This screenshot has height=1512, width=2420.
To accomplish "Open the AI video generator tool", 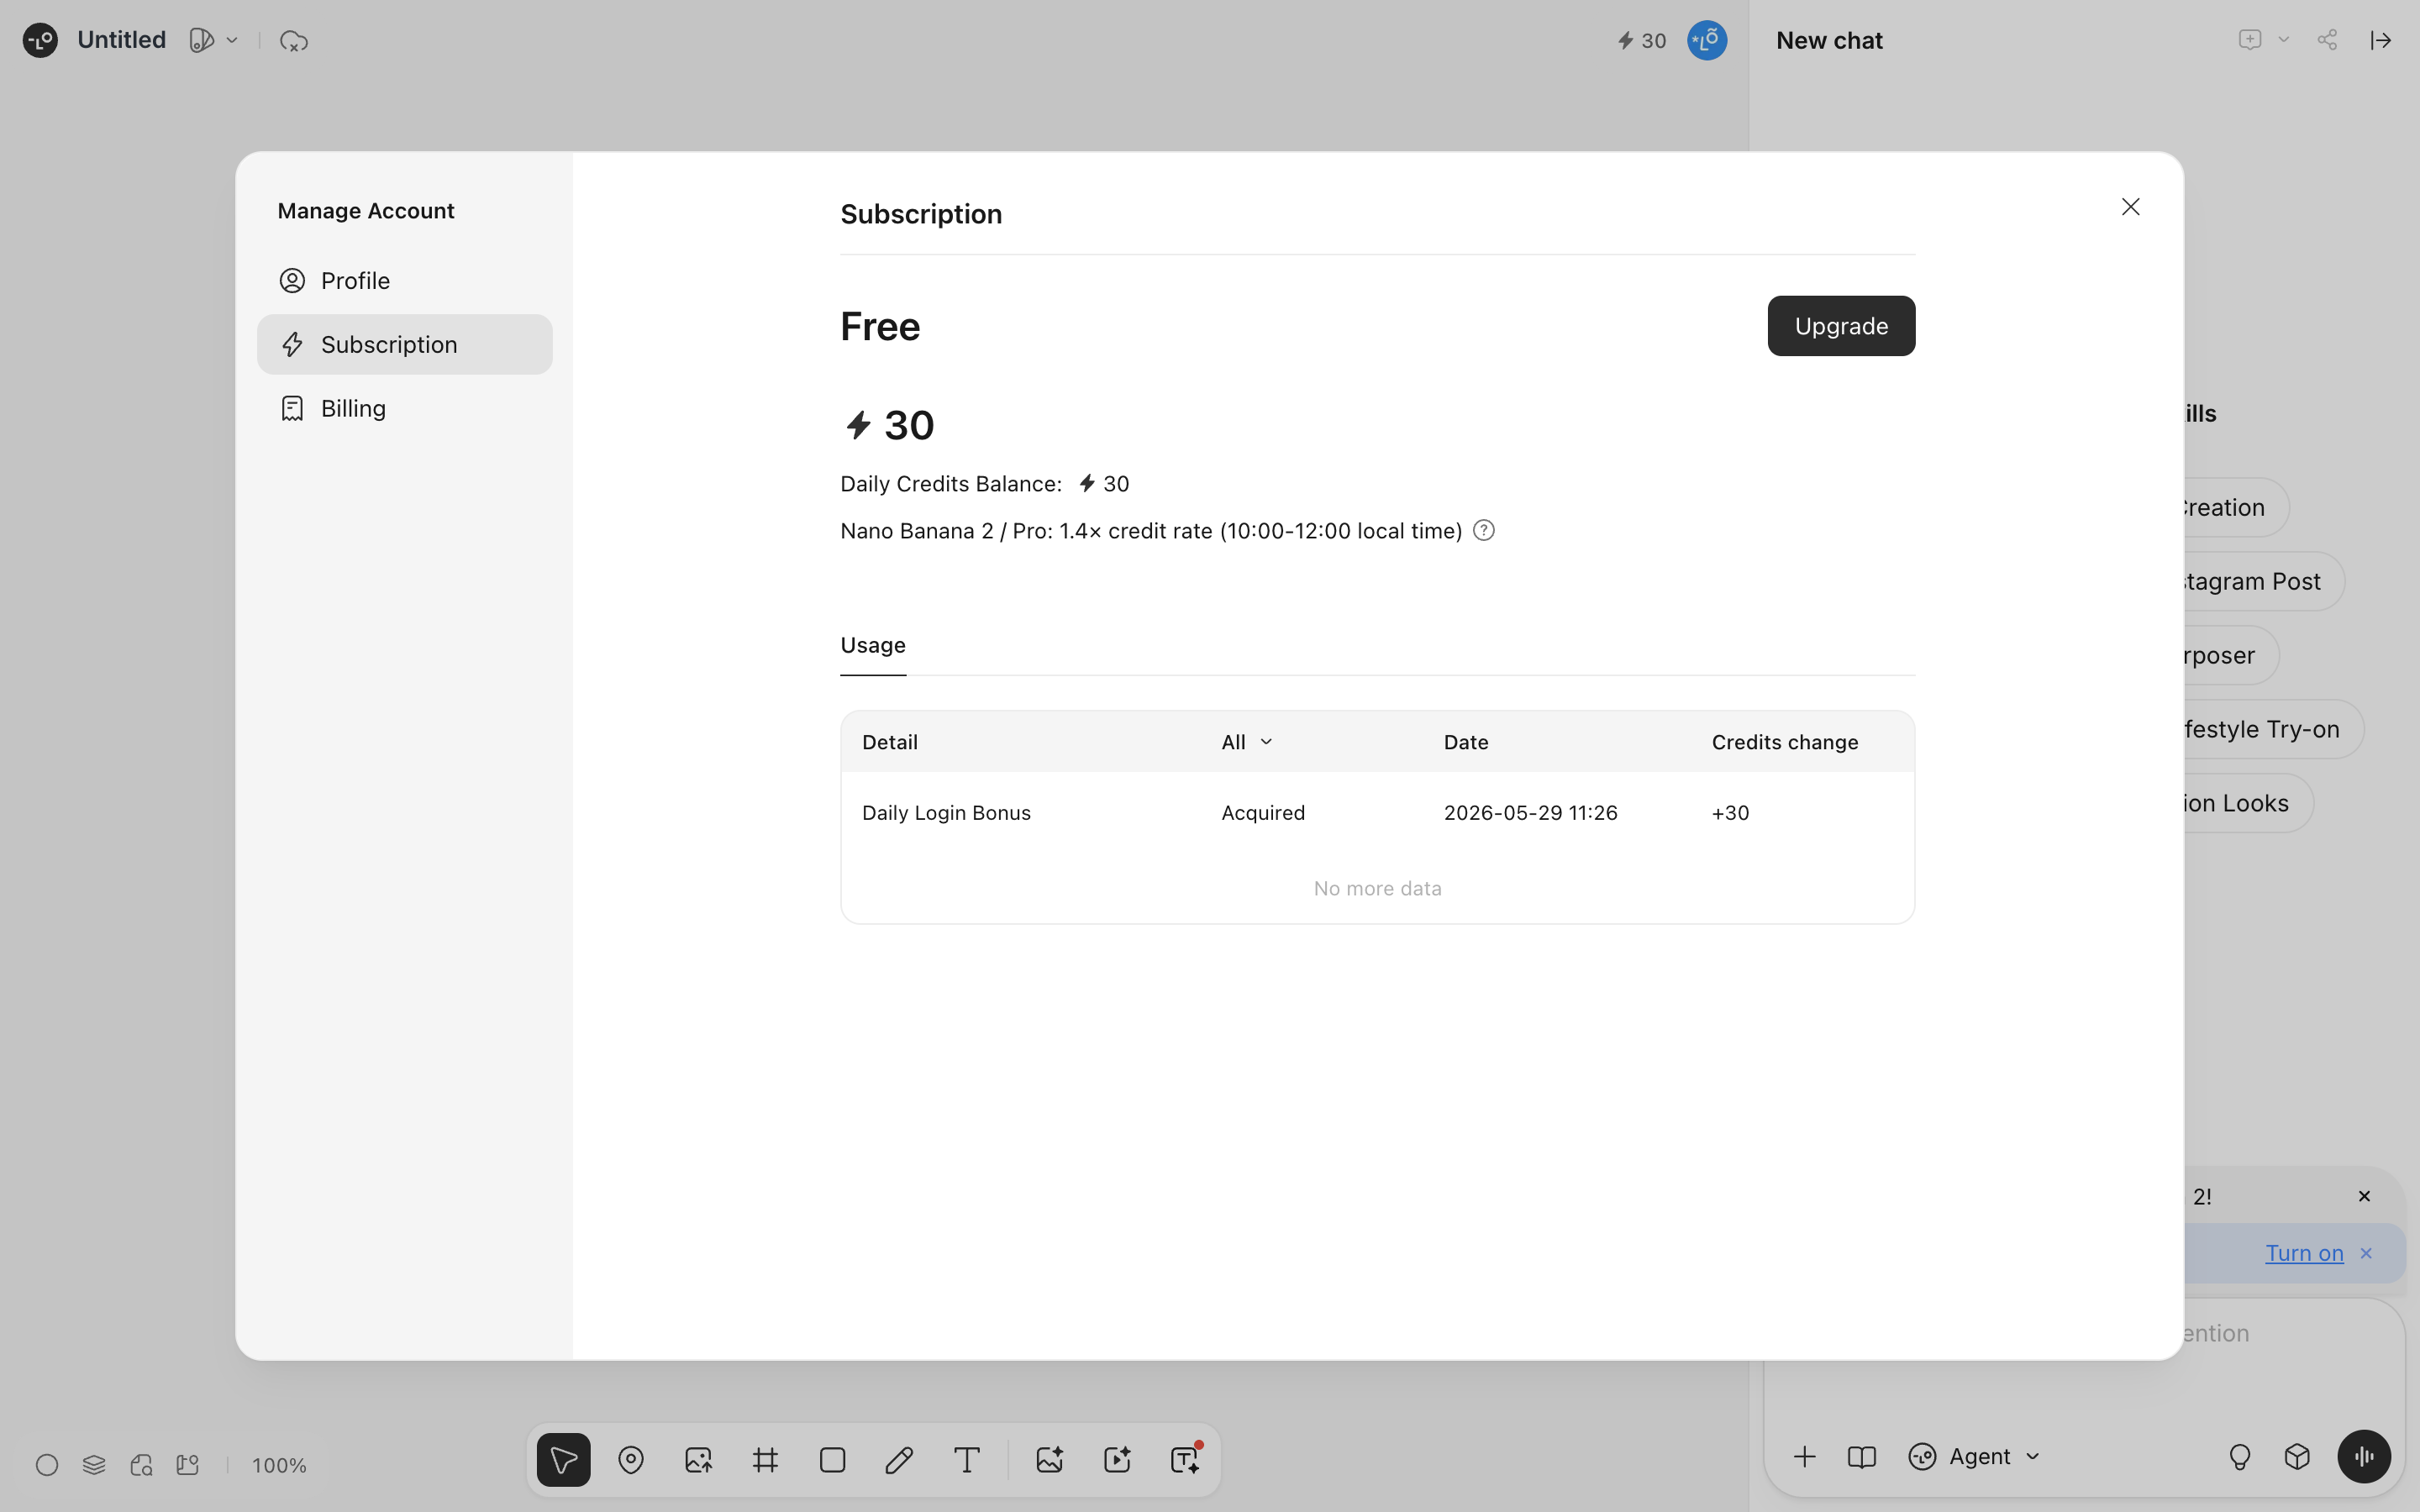I will [x=1117, y=1460].
